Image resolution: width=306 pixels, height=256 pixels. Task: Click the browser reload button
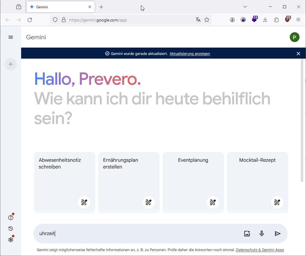[x=30, y=20]
